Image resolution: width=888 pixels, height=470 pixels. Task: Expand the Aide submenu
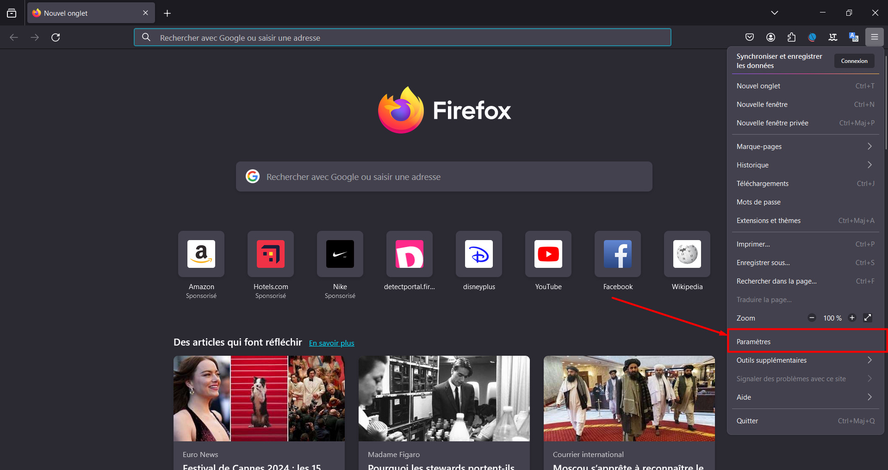click(x=805, y=397)
